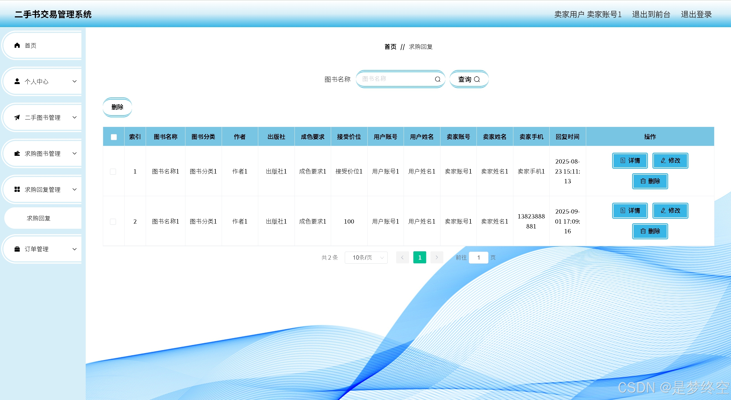The image size is (731, 400).
Task: Click the 图书名称 column header
Action: pos(165,137)
